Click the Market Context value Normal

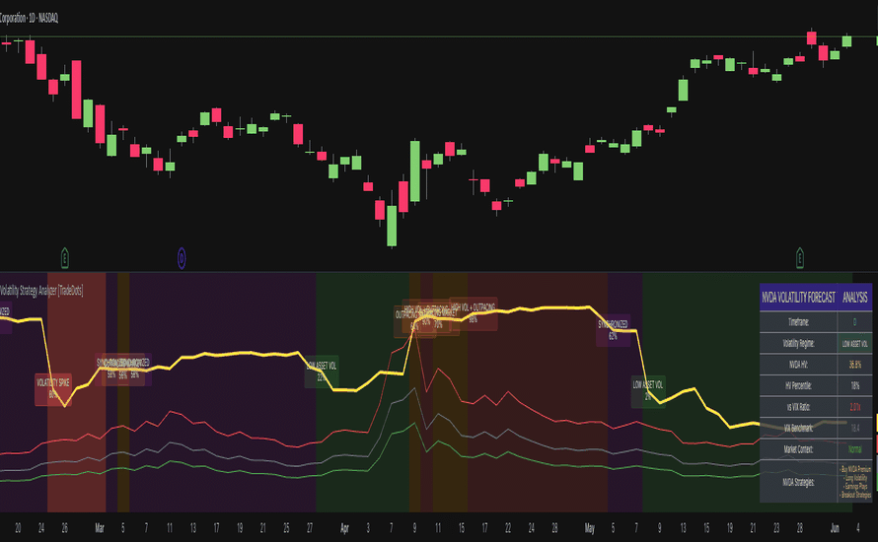point(854,448)
